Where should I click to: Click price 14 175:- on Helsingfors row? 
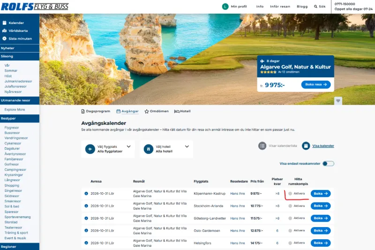(x=256, y=243)
